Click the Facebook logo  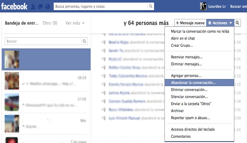coord(14,6)
